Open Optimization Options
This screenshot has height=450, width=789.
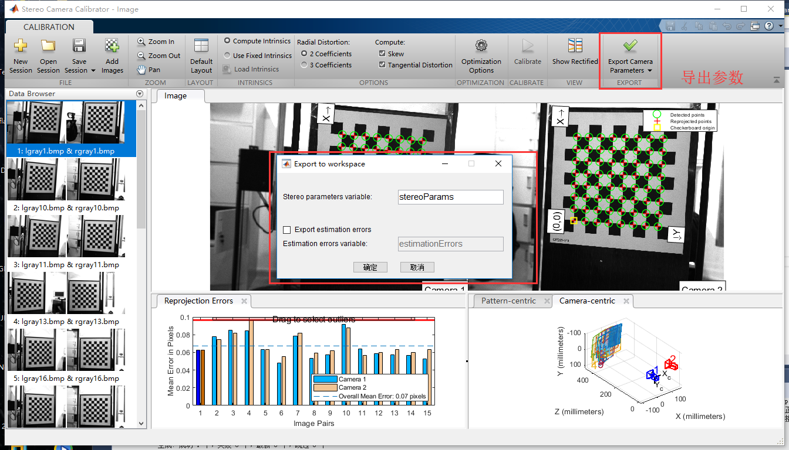tap(481, 56)
